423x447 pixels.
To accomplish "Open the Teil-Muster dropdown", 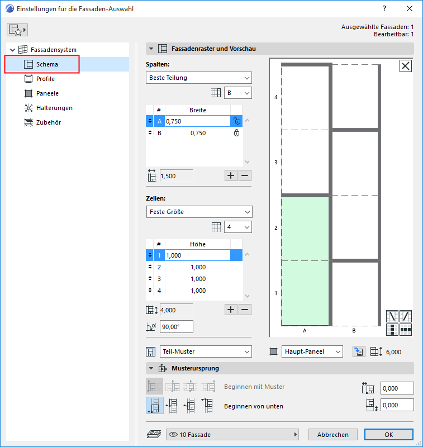I will pyautogui.click(x=206, y=351).
